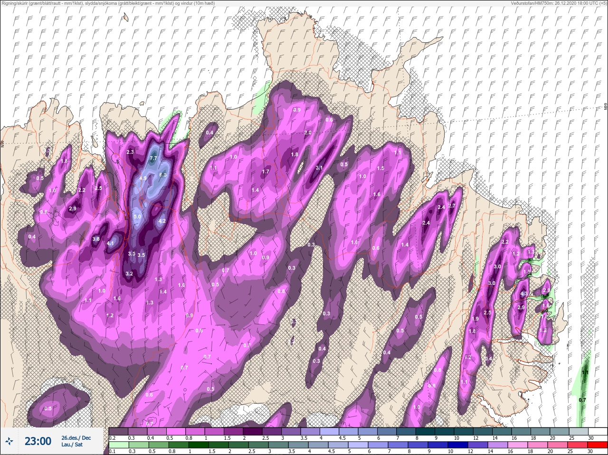This screenshot has width=608, height=455.
Task: Click the 6.5 precipitation value on the map
Action: (163, 175)
